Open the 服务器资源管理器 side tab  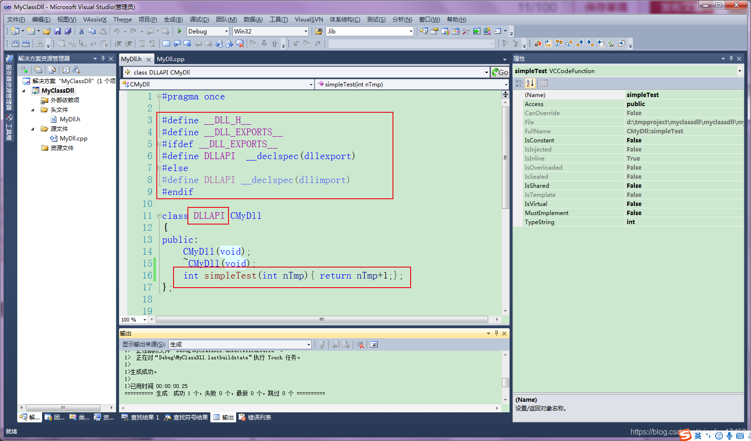(x=9, y=83)
